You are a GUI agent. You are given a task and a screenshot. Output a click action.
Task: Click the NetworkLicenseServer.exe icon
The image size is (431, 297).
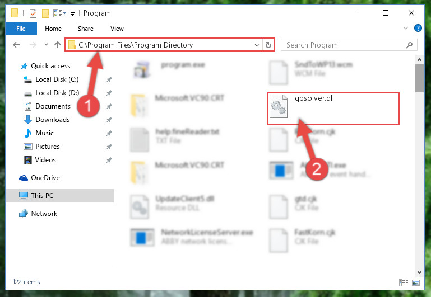pyautogui.click(x=142, y=237)
